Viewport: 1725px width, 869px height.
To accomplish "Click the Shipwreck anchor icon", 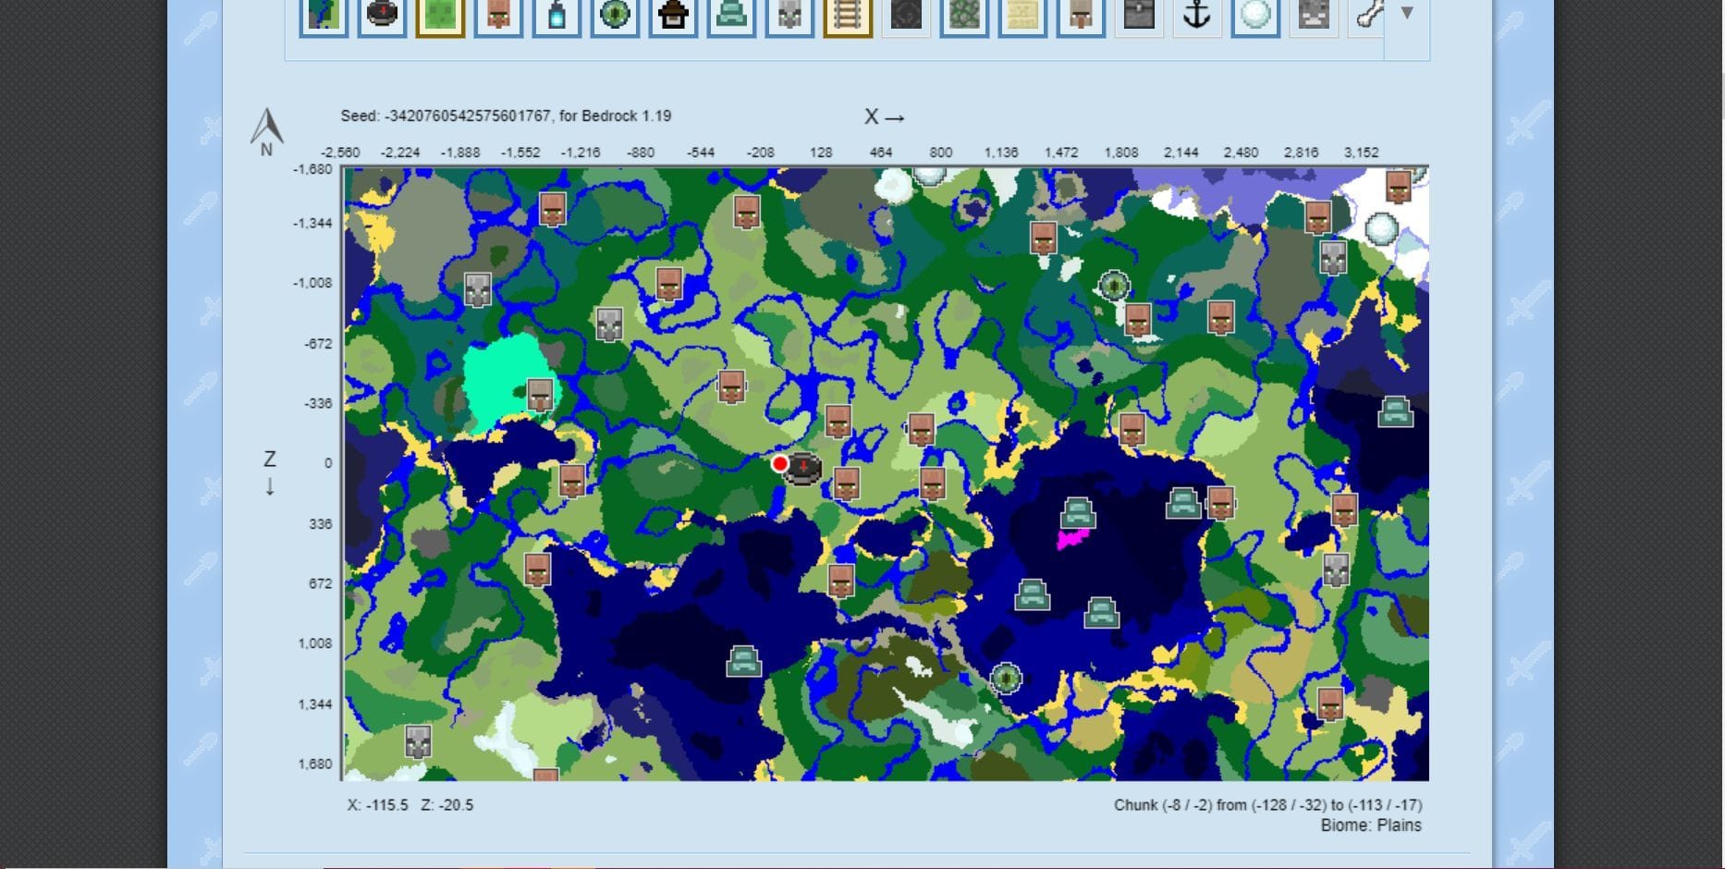I will [x=1197, y=16].
